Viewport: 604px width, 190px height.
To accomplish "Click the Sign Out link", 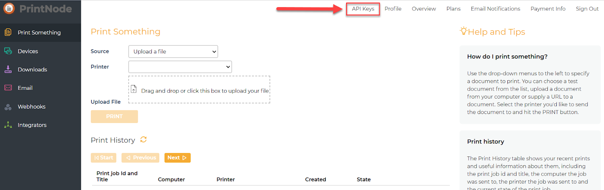I will (587, 9).
